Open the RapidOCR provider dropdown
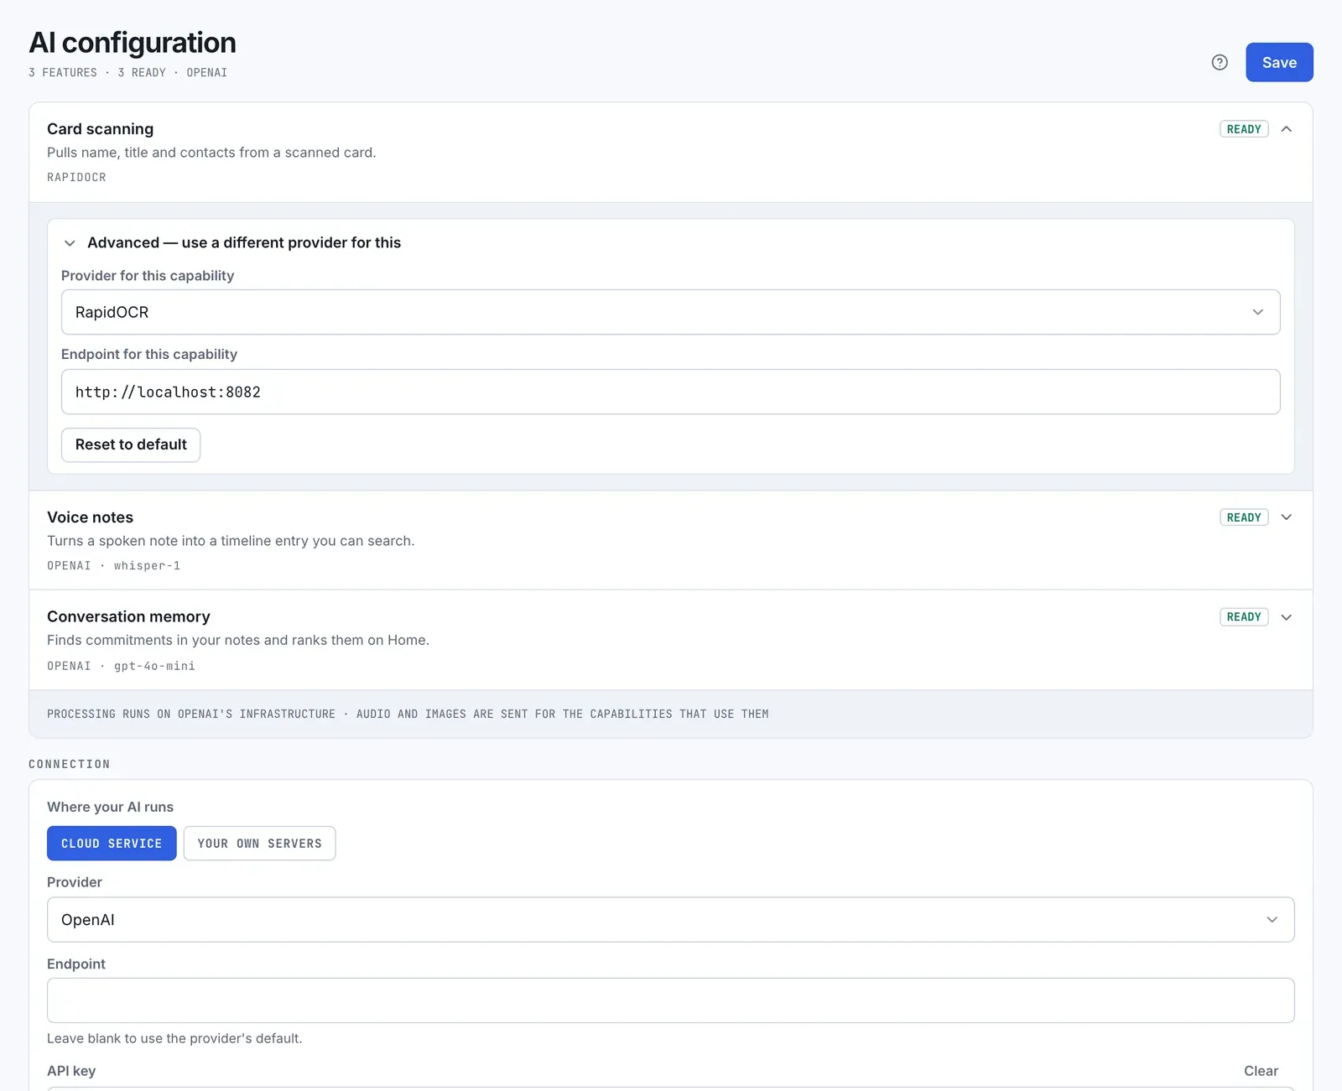Image resolution: width=1342 pixels, height=1091 pixels. [670, 312]
